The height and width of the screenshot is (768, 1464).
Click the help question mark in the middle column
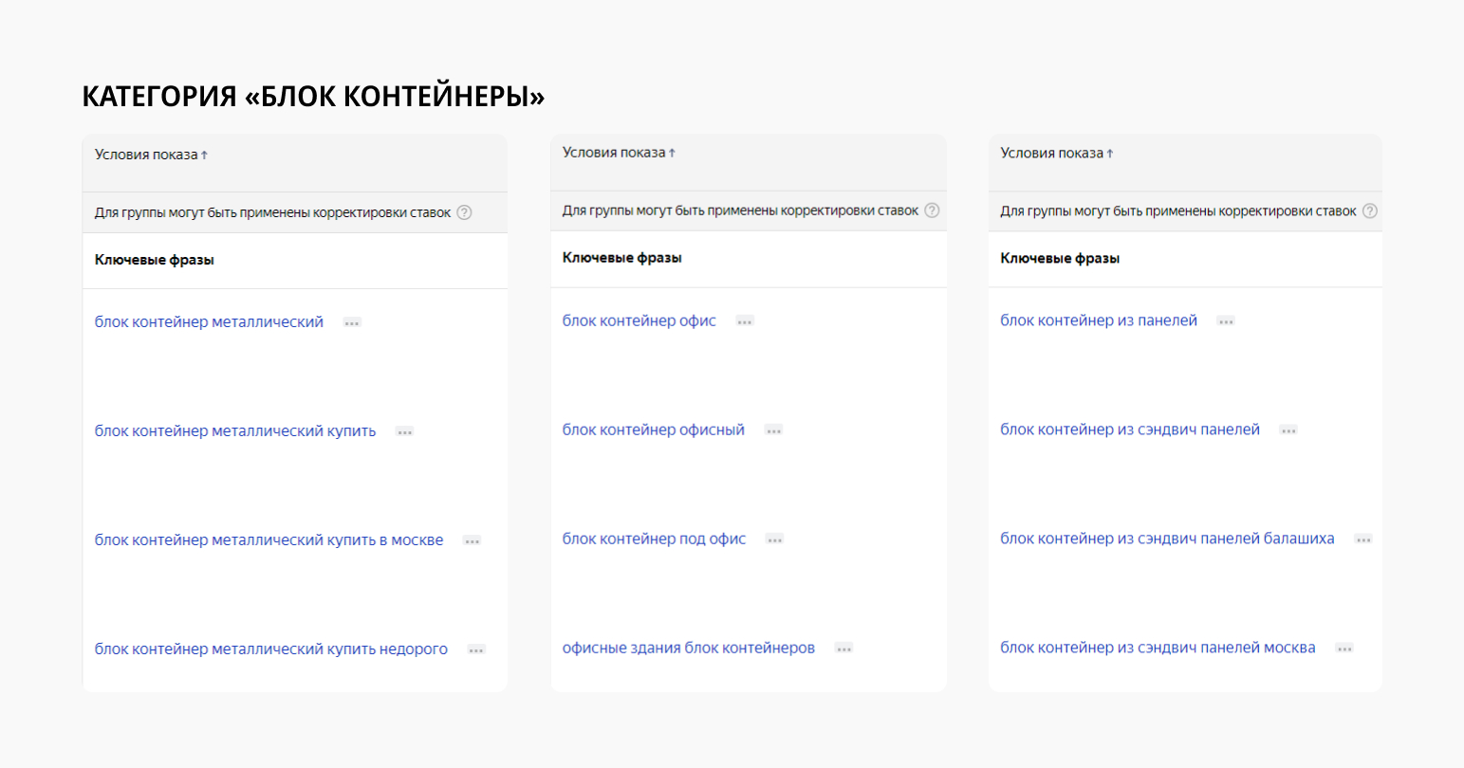pyautogui.click(x=932, y=210)
